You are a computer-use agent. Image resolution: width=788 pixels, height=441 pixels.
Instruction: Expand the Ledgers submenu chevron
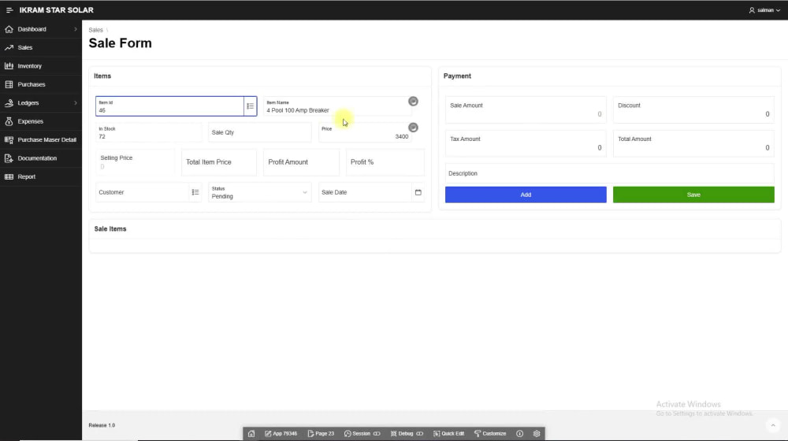[76, 103]
